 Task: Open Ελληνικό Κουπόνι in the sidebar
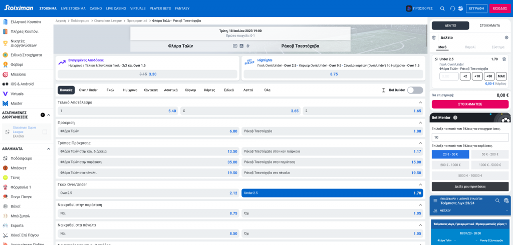click(x=27, y=22)
